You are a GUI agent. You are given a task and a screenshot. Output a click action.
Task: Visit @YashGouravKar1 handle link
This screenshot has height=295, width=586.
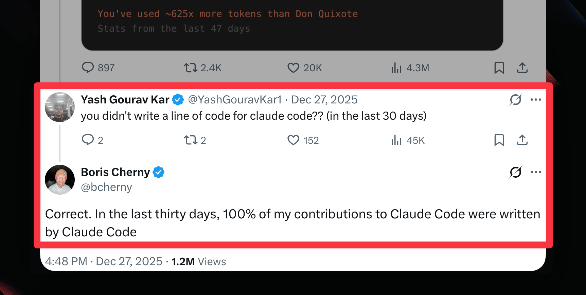coord(235,100)
